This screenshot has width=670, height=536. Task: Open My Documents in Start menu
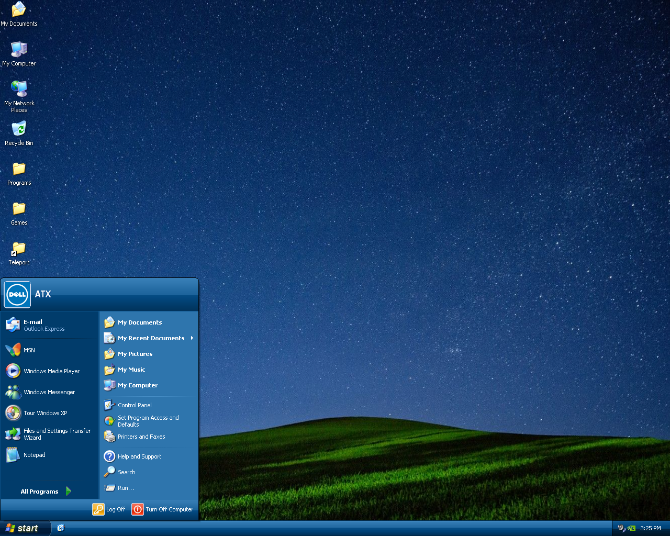(x=149, y=322)
